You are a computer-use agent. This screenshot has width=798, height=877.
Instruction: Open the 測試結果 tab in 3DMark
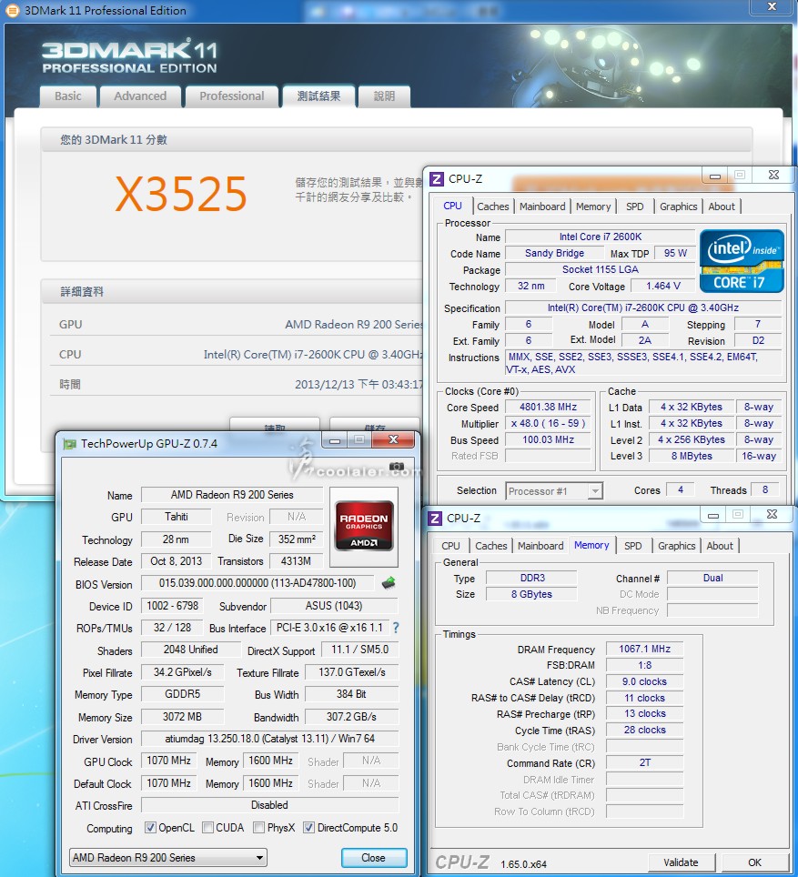pyautogui.click(x=319, y=96)
